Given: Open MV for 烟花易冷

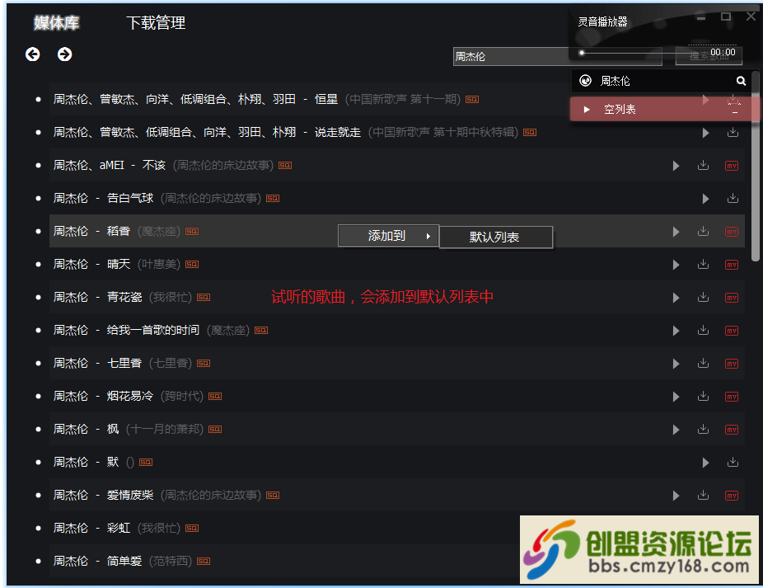Looking at the screenshot, I should (732, 397).
